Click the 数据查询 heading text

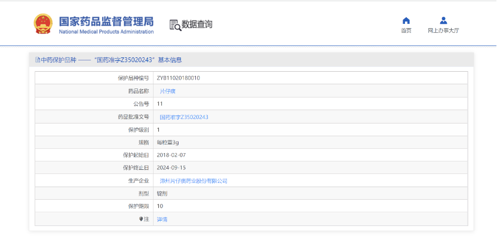197,25
